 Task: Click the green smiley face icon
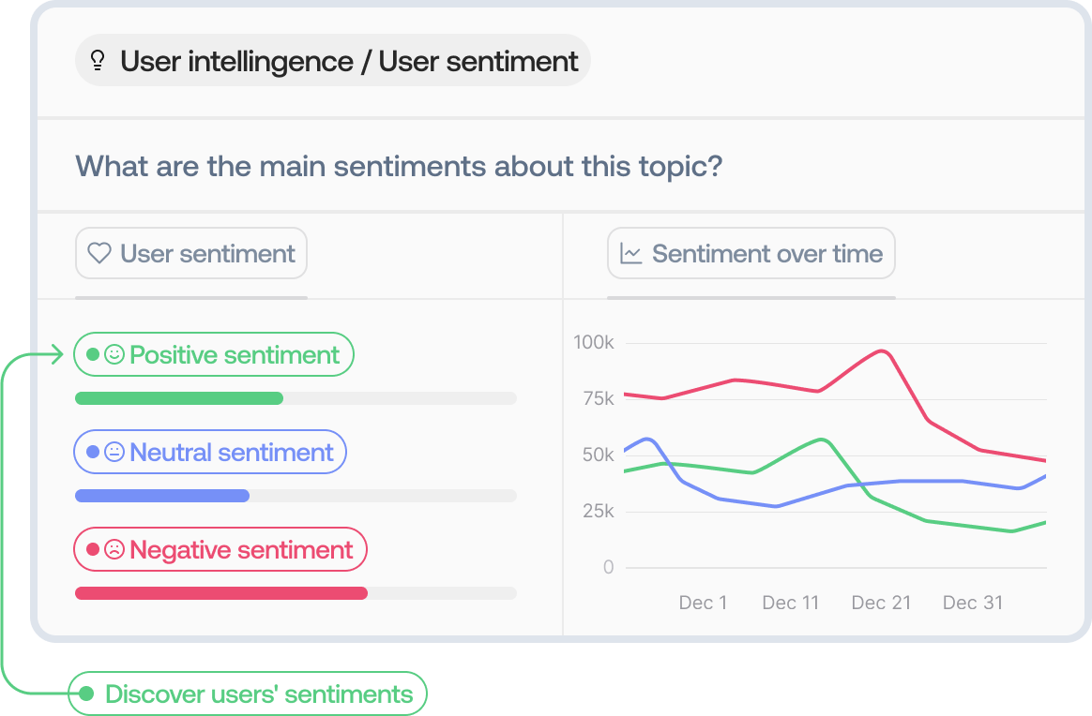point(114,355)
